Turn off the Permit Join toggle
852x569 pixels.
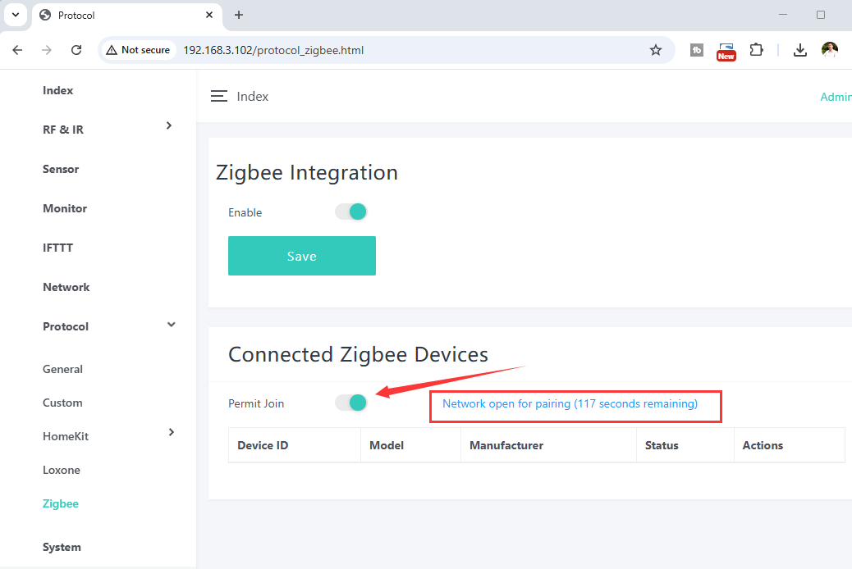(x=351, y=403)
